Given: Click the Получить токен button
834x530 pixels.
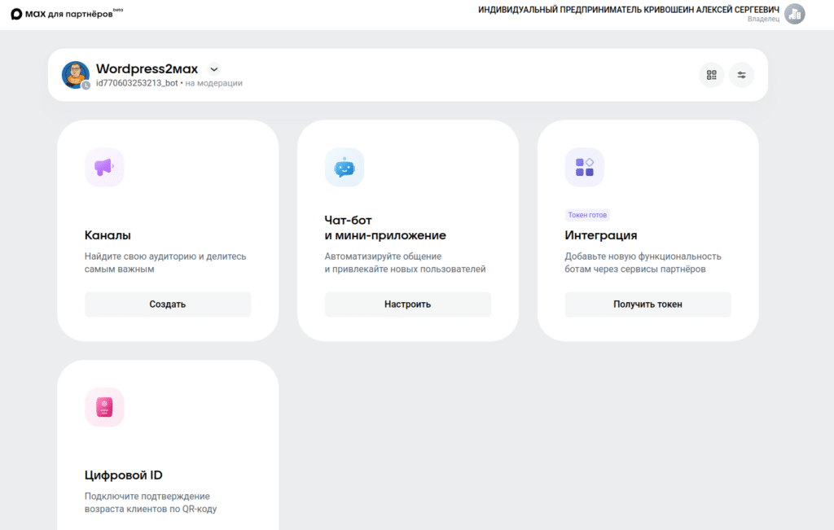Looking at the screenshot, I should 647,304.
